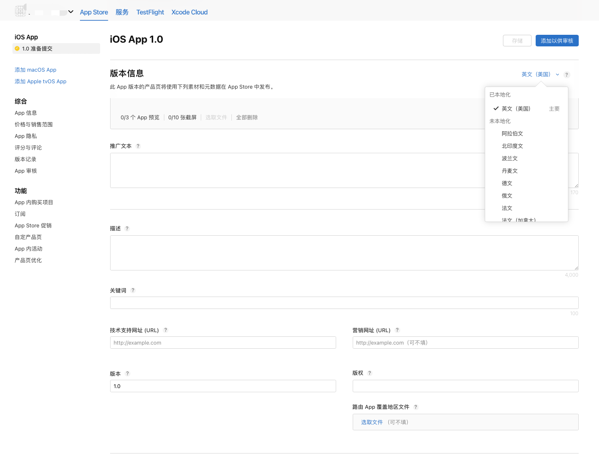The image size is (599, 456).
Task: Click the help icon next to language dropdown
Action: coord(567,75)
